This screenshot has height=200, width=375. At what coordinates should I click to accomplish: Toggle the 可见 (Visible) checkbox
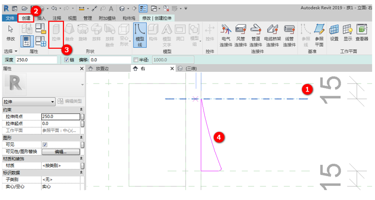[x=45, y=145]
